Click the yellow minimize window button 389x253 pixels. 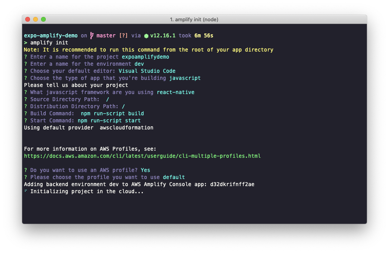tap(36, 19)
